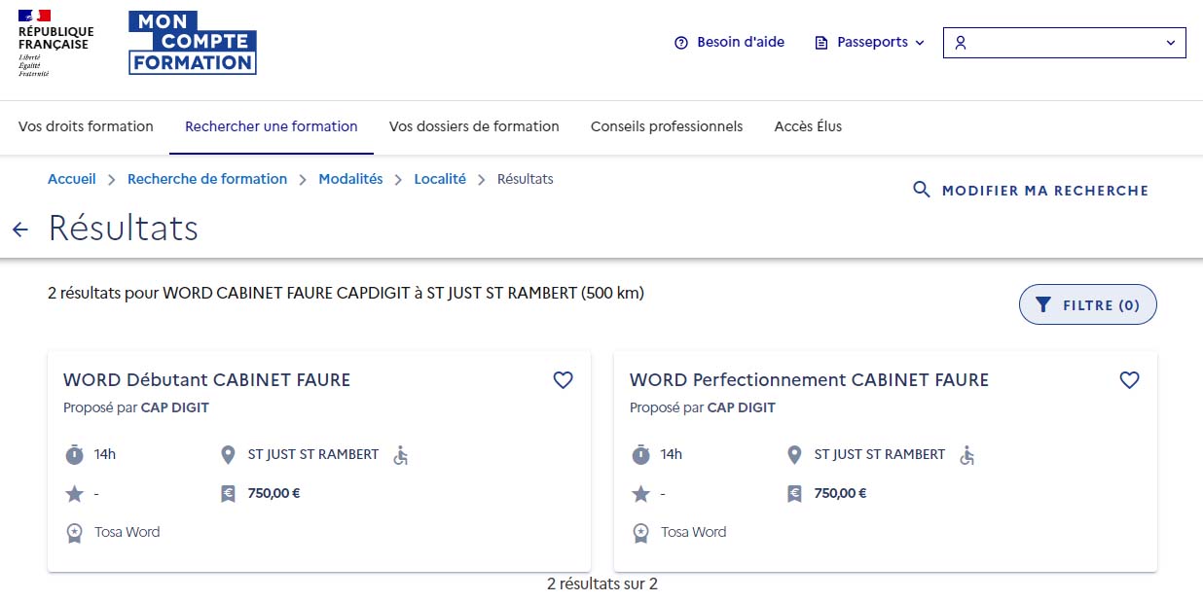Click Proposé par CAP DIGIT under WORD Débutant
The height and width of the screenshot is (601, 1203).
(136, 407)
